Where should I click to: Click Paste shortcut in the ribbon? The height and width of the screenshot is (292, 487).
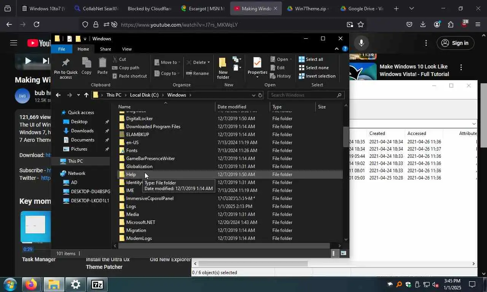(x=129, y=76)
